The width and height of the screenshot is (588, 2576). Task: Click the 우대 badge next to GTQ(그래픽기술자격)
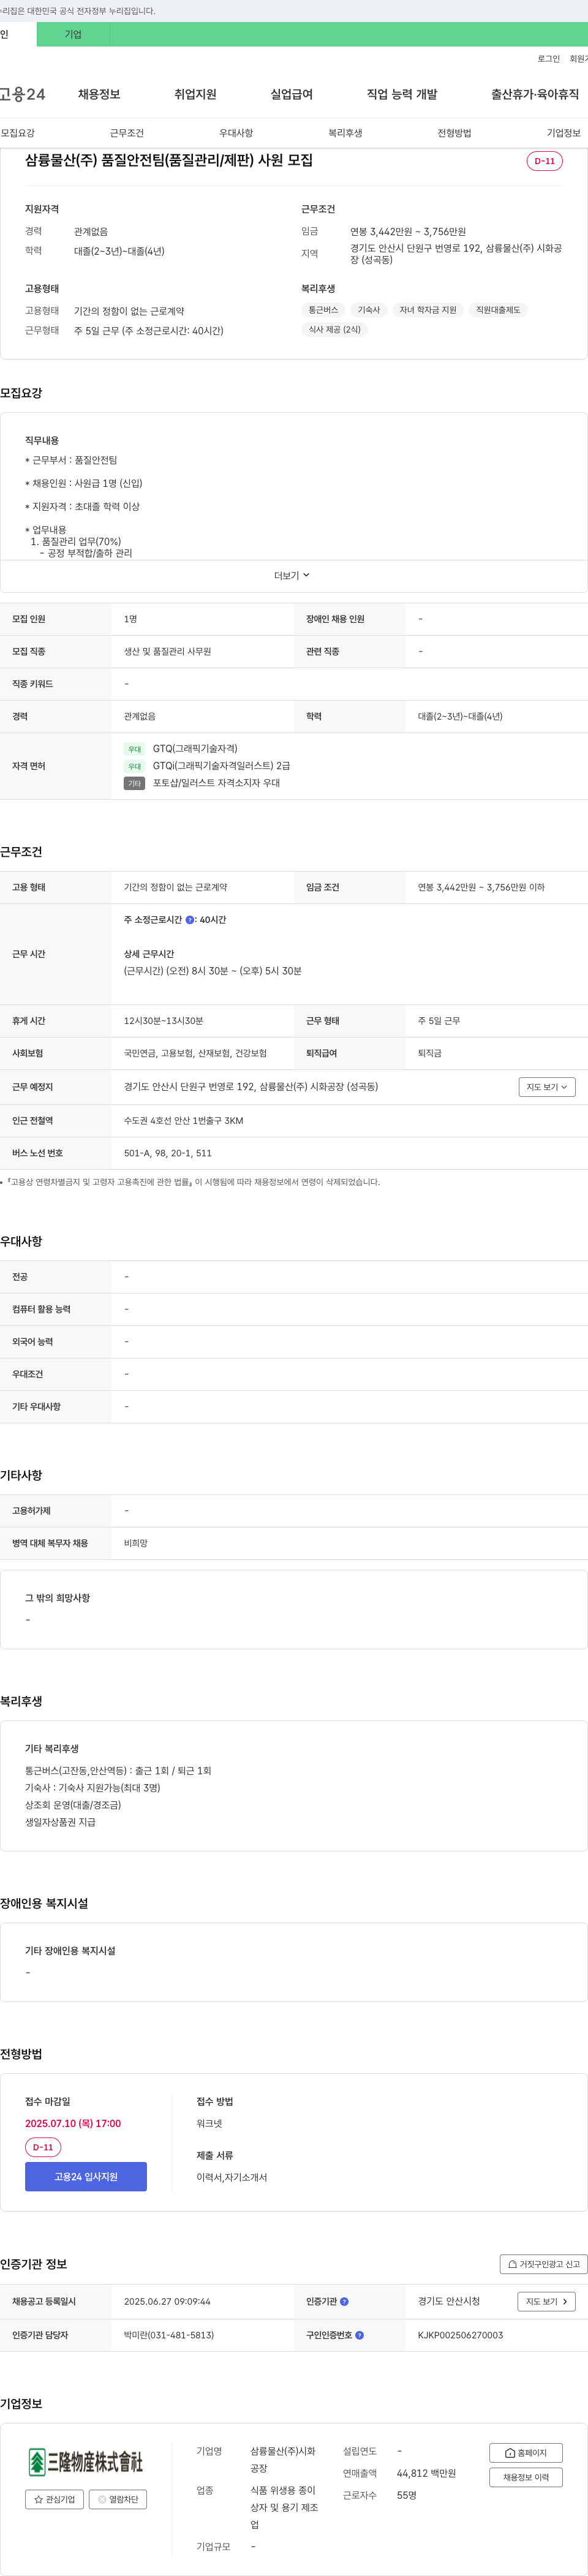(x=135, y=749)
